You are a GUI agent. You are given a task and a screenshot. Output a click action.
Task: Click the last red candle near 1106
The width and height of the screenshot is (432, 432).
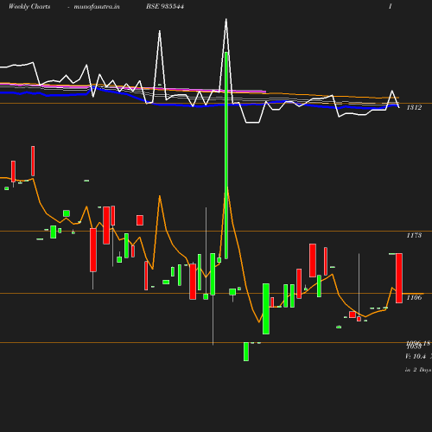[x=399, y=278]
